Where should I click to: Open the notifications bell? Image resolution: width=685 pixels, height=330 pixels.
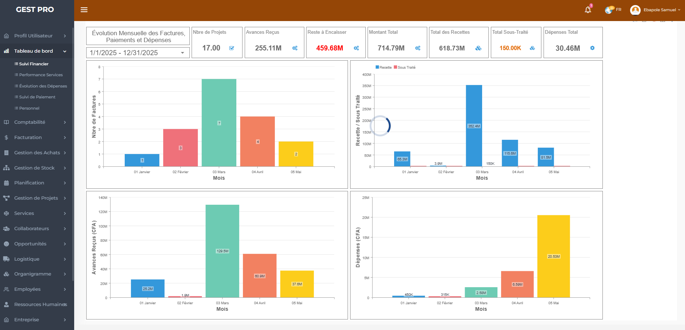tap(588, 10)
